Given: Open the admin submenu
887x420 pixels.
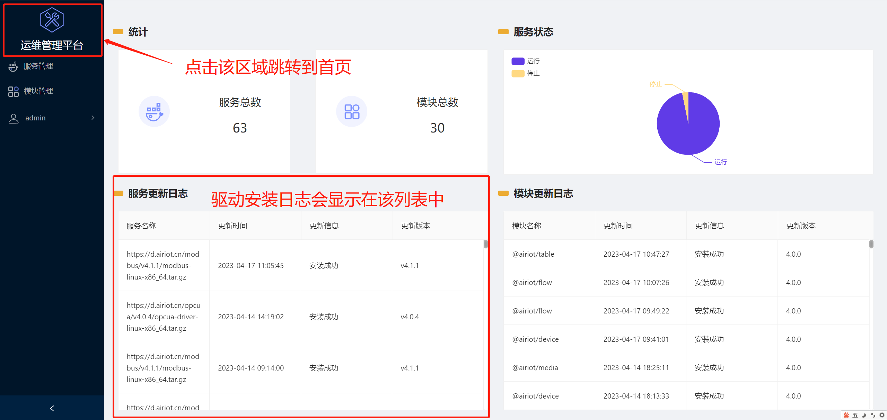Looking at the screenshot, I should pos(52,118).
